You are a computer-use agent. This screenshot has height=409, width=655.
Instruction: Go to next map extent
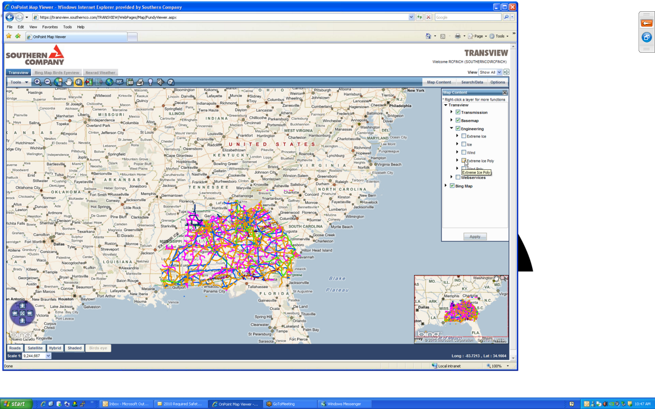[x=99, y=82]
